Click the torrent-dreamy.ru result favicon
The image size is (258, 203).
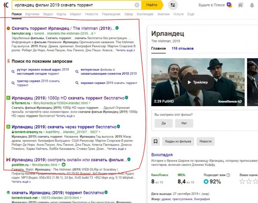pyautogui.click(x=8, y=127)
